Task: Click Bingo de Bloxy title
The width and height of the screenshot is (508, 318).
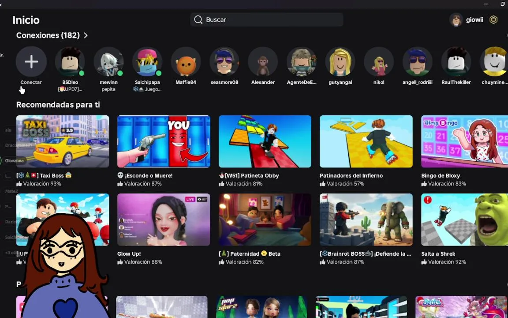Action: click(441, 175)
